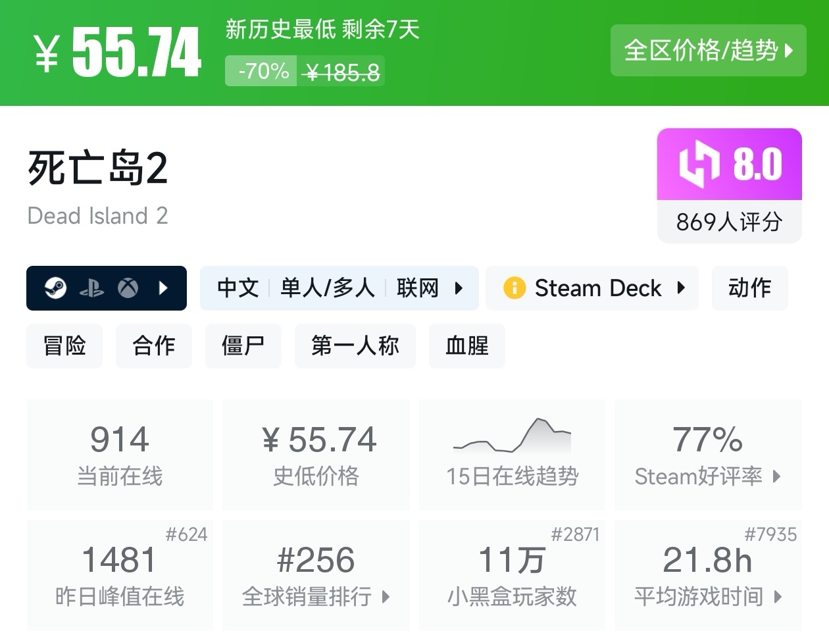This screenshot has width=829, height=633.
Task: Open Steam positive review rate details
Action: pos(708,455)
